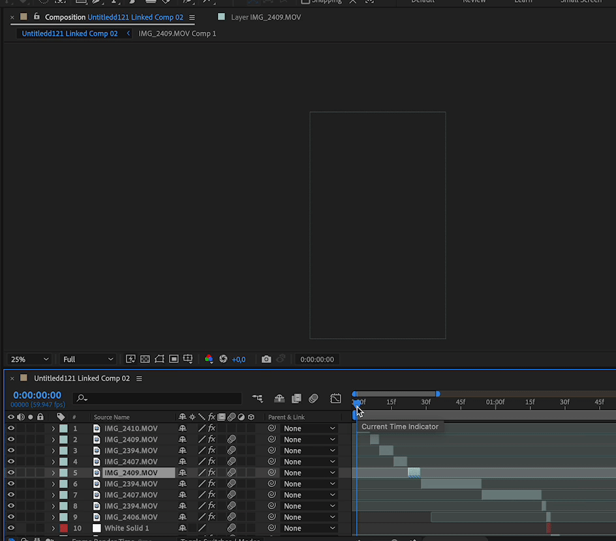Screen dimensions: 616x541
Task: Toggle fx switch on layer 6 IMG_2394.MOV
Action: (x=211, y=484)
